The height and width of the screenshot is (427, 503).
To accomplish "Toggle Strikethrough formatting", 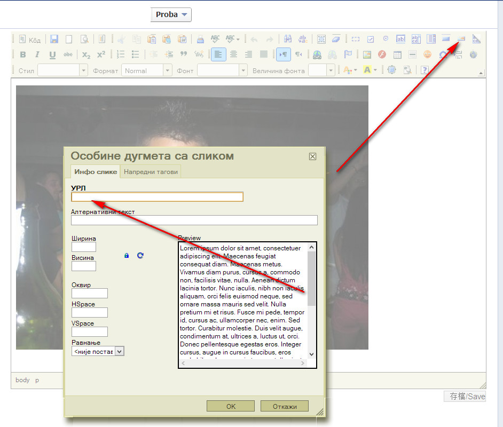I will click(x=68, y=54).
